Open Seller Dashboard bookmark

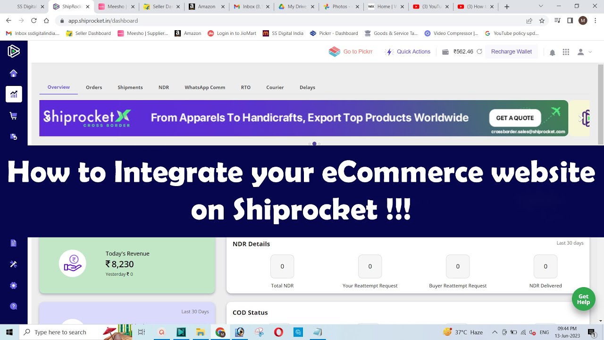coord(88,34)
